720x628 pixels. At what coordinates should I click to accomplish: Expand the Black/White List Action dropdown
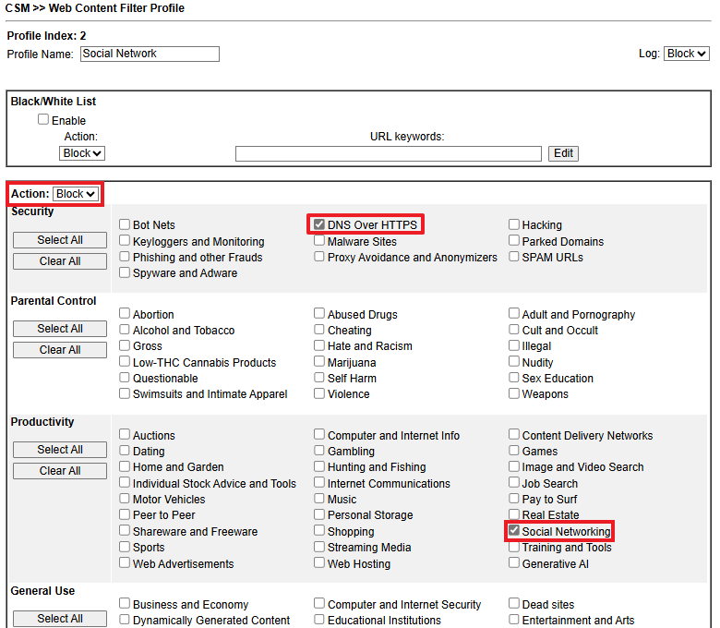(x=82, y=153)
